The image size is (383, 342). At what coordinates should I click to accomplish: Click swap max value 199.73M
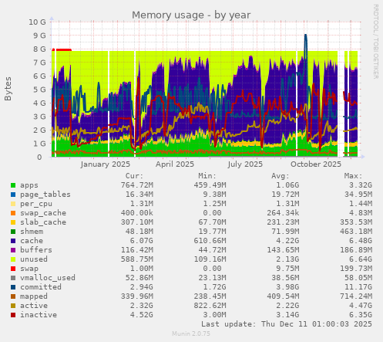(356, 269)
